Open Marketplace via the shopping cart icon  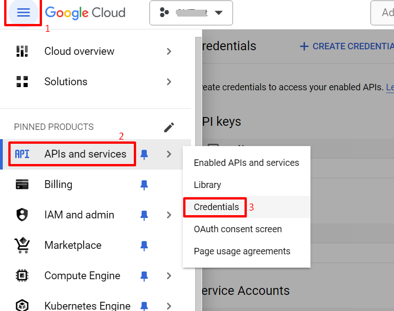pos(21,245)
